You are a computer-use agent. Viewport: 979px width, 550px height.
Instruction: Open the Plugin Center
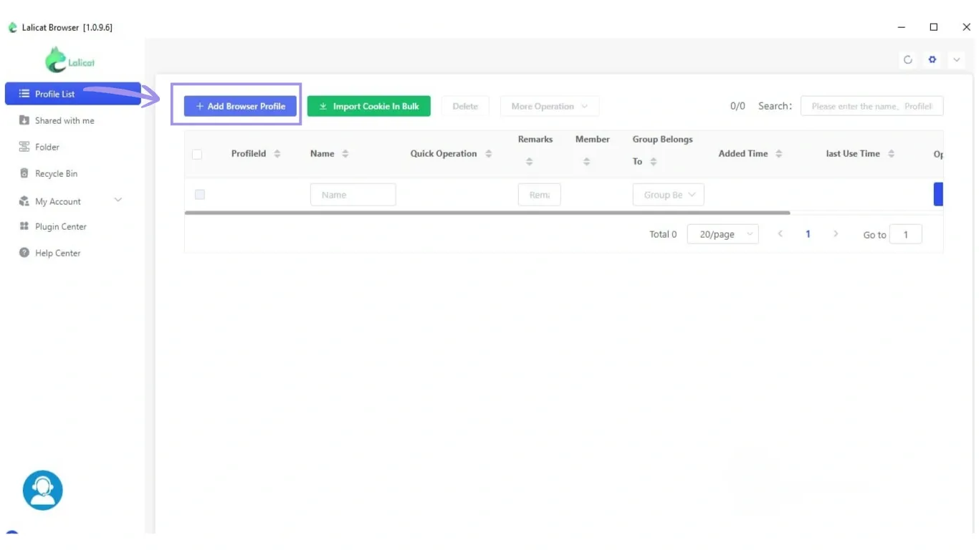(60, 226)
